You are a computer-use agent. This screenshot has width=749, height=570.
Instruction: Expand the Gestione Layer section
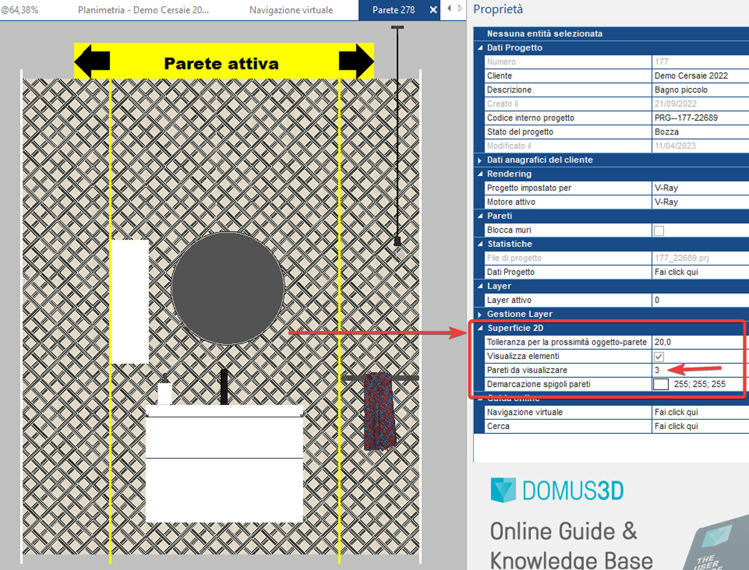pos(479,314)
